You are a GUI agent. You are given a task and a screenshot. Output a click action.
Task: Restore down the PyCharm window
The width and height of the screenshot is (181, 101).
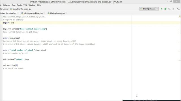pyautogui.click(x=171, y=1)
